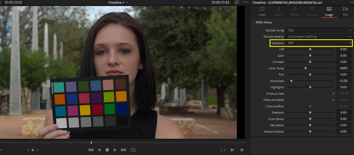Play the clip forward
354x155 pixels.
[115, 150]
